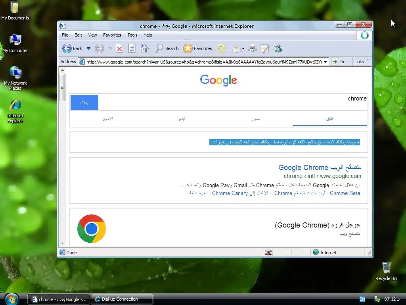Click the EN language indicator

(362, 299)
